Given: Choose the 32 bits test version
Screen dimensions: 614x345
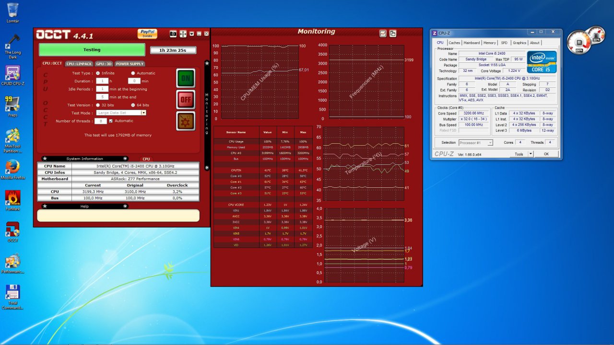Looking at the screenshot, I should click(x=98, y=105).
